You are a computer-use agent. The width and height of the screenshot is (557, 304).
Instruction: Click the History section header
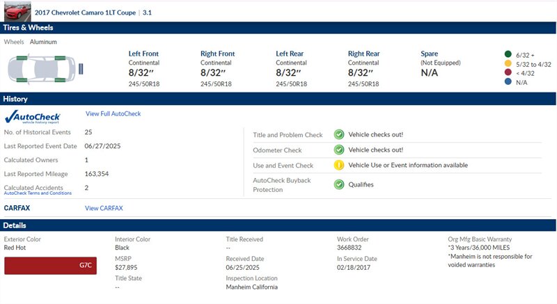[x=278, y=99]
